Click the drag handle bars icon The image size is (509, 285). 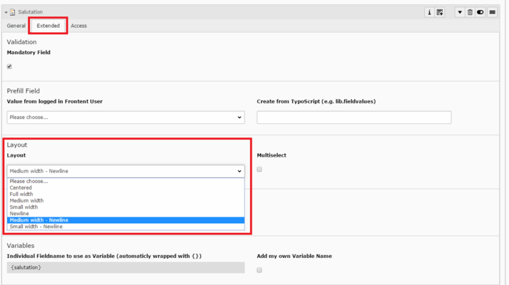[492, 12]
